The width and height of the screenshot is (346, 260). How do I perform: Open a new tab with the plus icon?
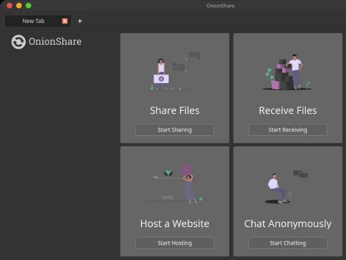pos(80,21)
